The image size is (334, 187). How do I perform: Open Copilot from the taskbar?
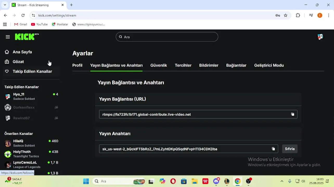tap(162, 181)
